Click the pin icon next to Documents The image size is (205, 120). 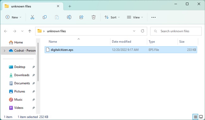pyautogui.click(x=34, y=83)
